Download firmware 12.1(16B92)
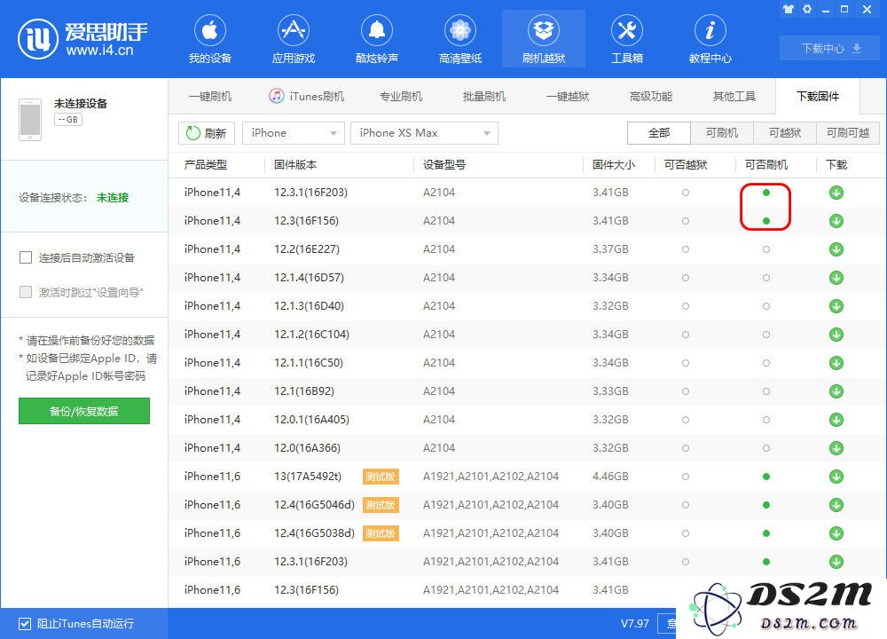Viewport: 887px width, 639px height. click(836, 391)
